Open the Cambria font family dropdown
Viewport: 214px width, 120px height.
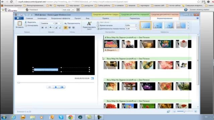click(x=53, y=23)
